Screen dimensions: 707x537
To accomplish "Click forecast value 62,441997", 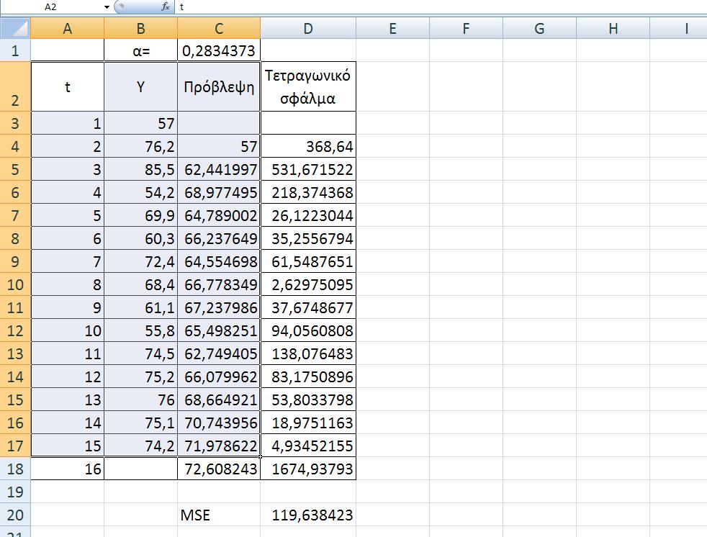I will coord(219,169).
